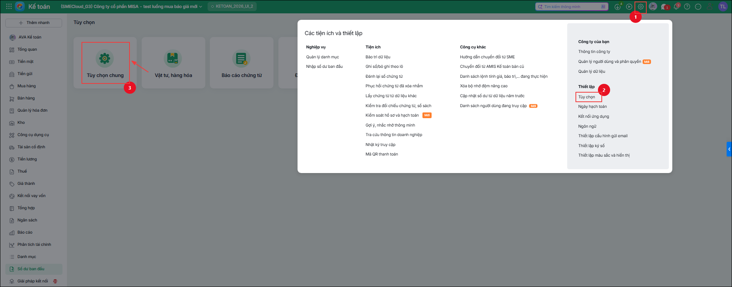Click the video play tutorial icon

[x=629, y=7]
